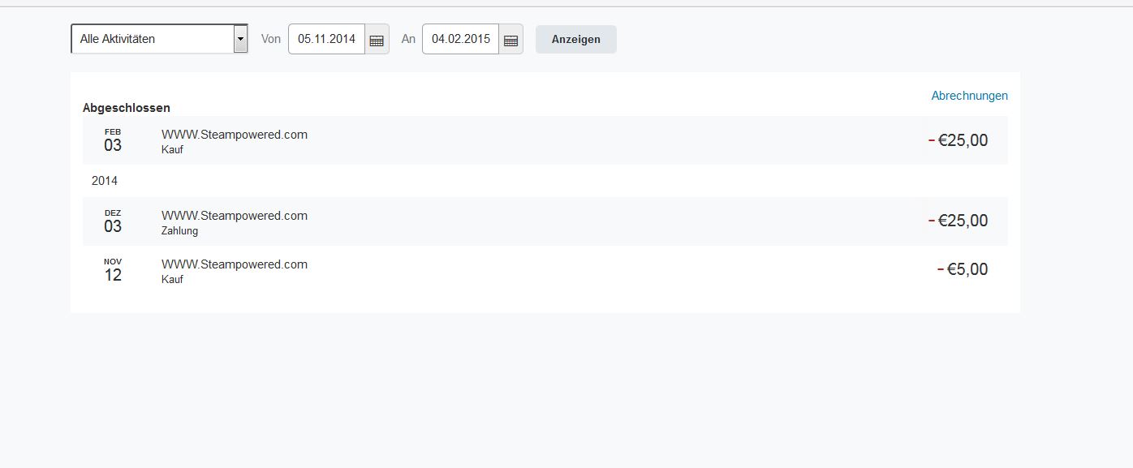
Task: Click the Kauf label in the Feb 03 row
Action: (172, 150)
